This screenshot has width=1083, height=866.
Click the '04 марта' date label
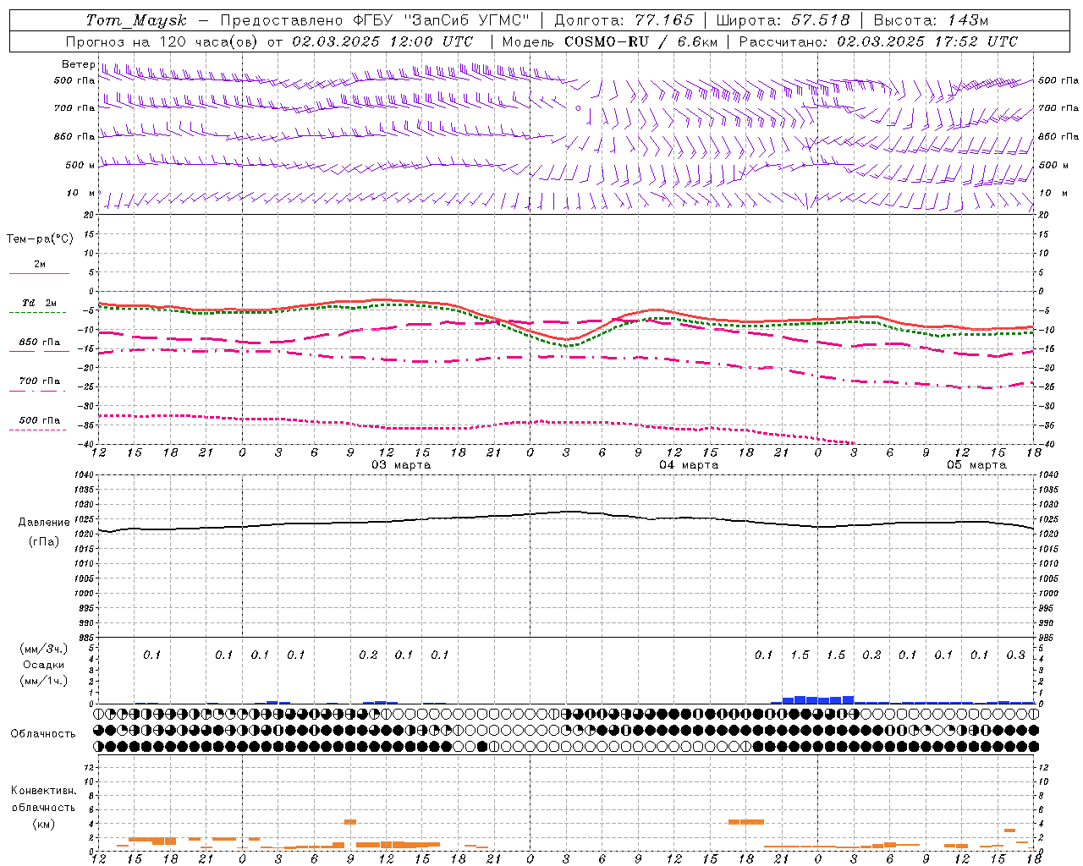point(689,465)
